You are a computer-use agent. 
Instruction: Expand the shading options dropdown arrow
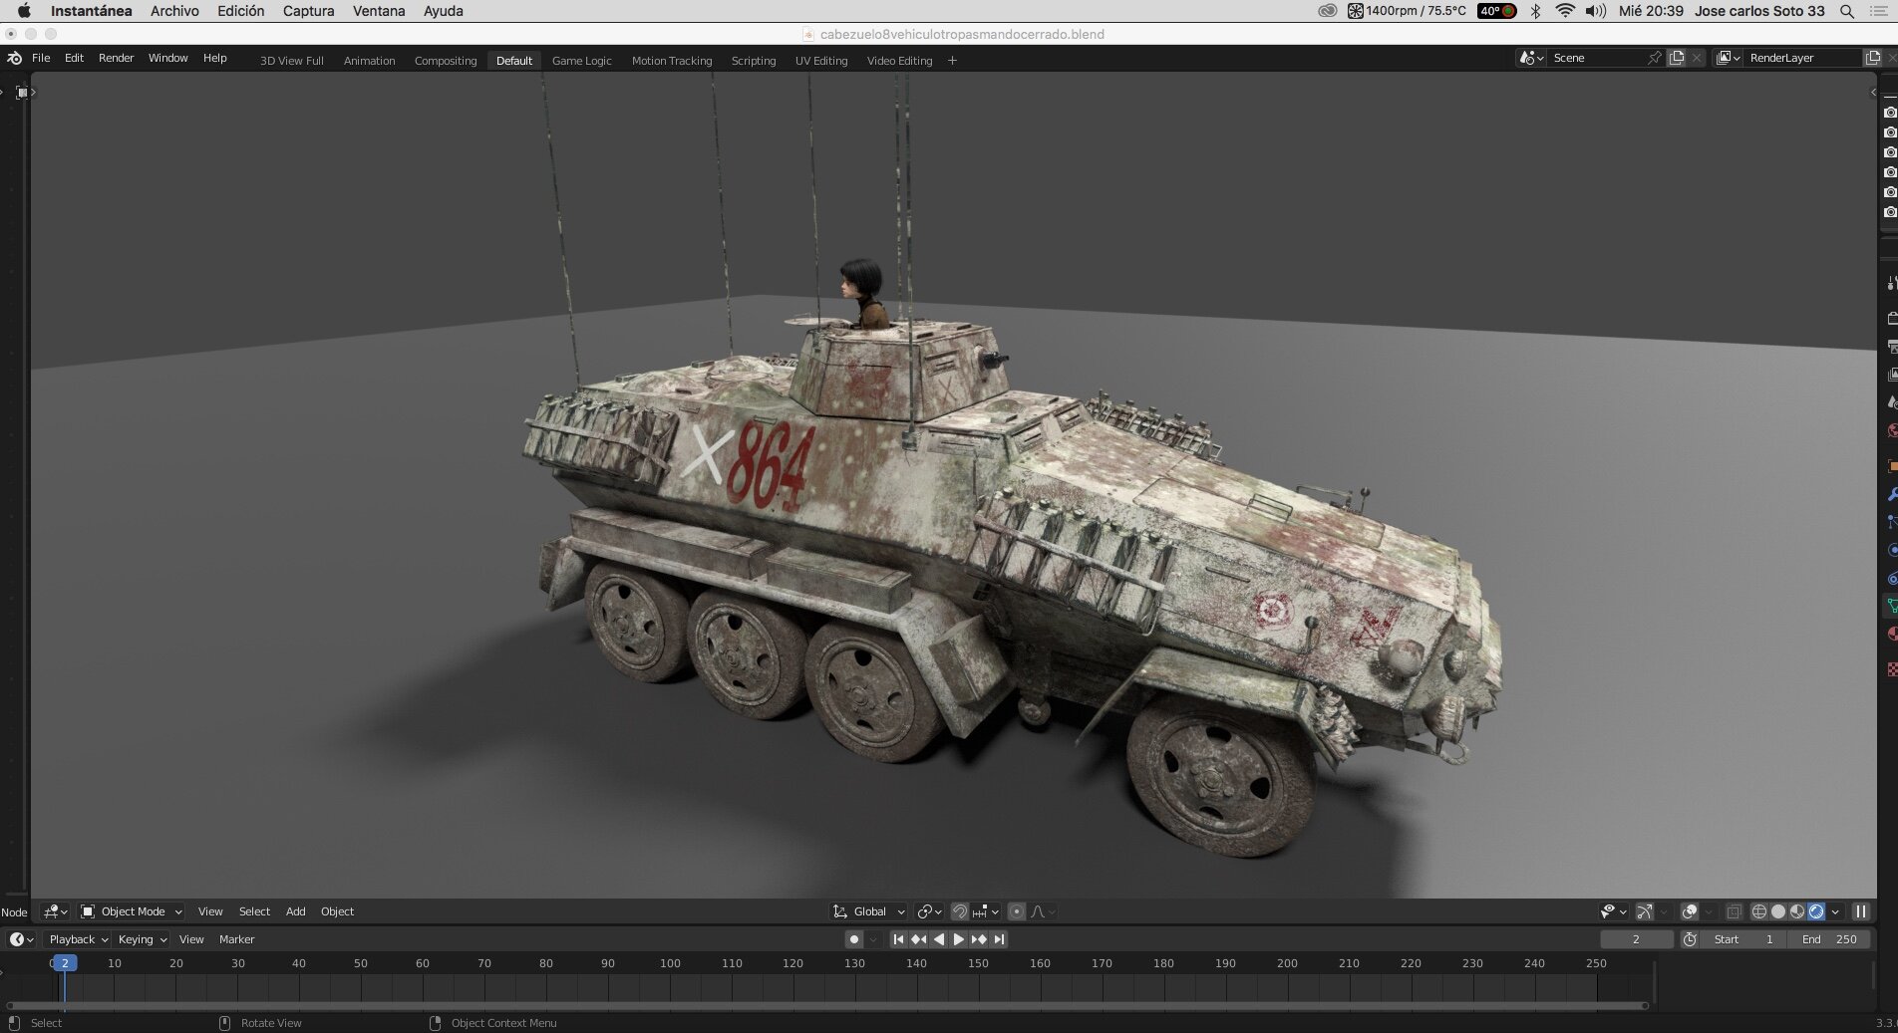coord(1835,911)
